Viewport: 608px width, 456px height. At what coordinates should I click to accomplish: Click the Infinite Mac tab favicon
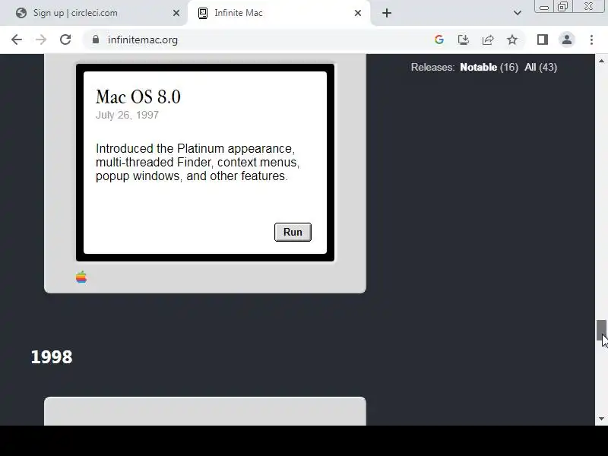[x=203, y=13]
